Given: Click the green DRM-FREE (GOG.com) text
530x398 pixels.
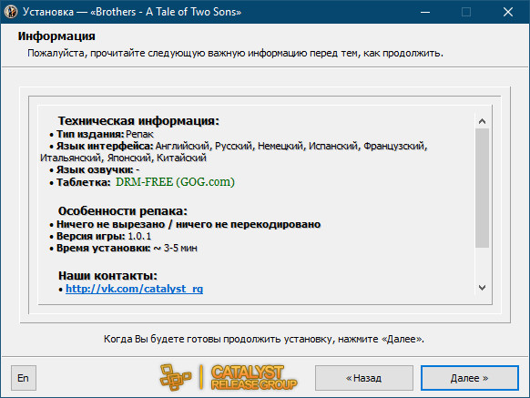Looking at the screenshot, I should 175,182.
